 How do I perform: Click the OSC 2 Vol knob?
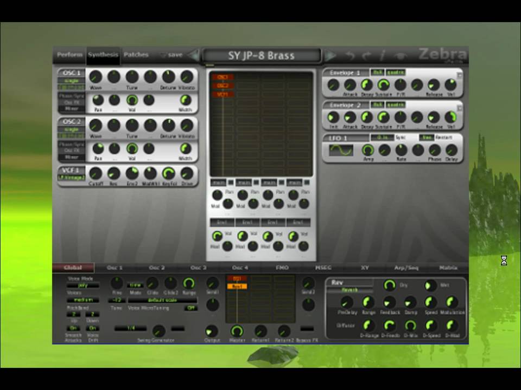(132, 148)
